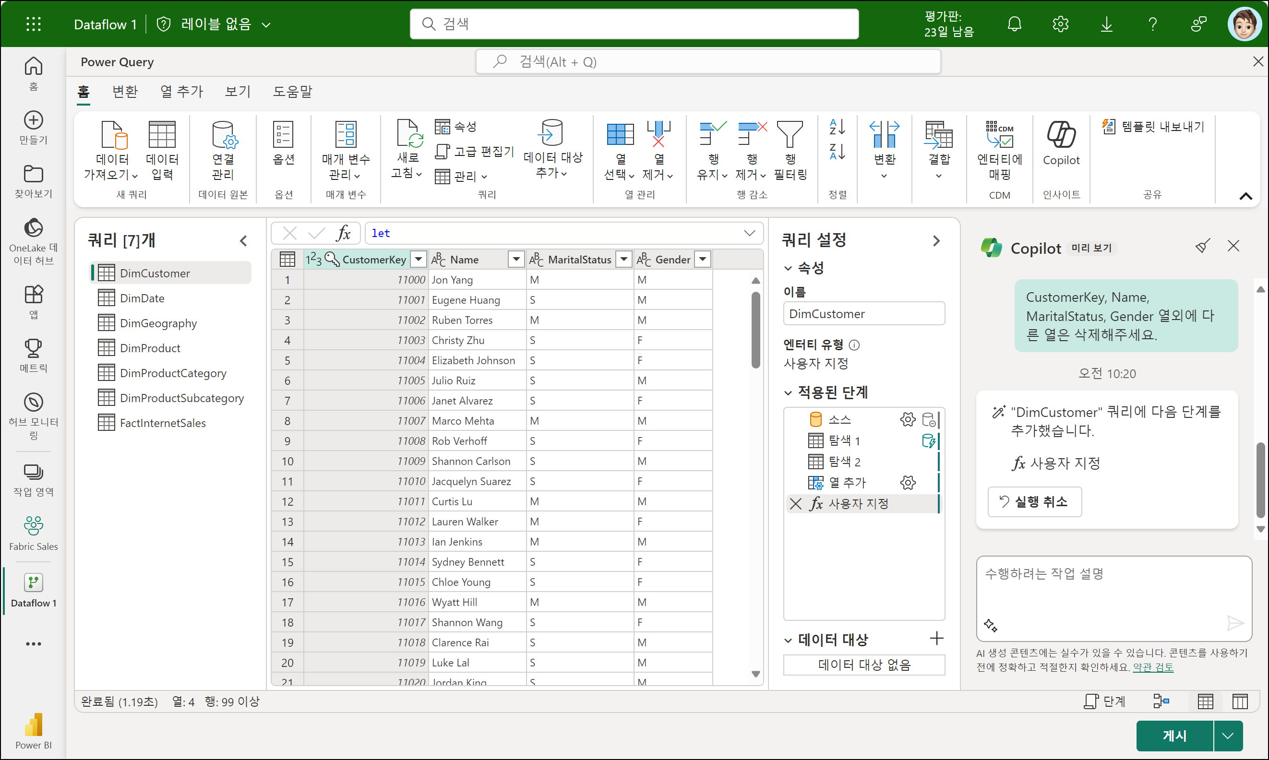Open the Advanced Editor (고급 편집기)
Viewport: 1269px width, 760px height.
pyautogui.click(x=474, y=151)
